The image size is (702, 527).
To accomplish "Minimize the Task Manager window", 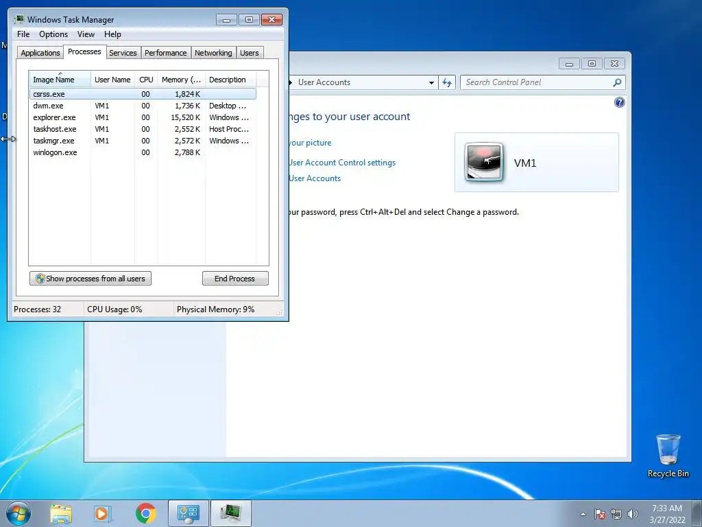I will pyautogui.click(x=226, y=20).
